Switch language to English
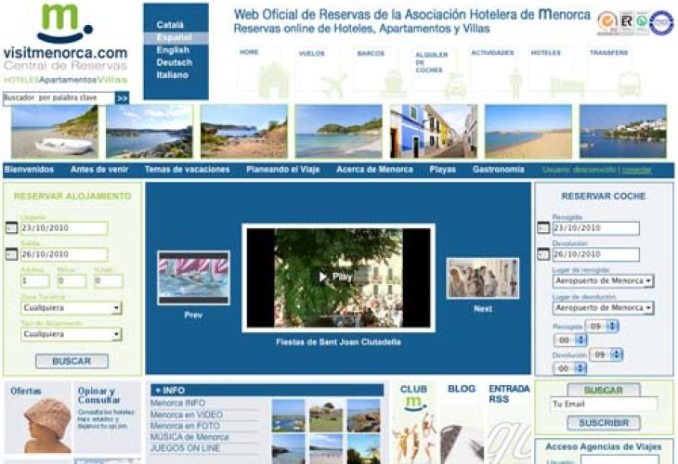This screenshot has height=464, width=678. (x=173, y=50)
